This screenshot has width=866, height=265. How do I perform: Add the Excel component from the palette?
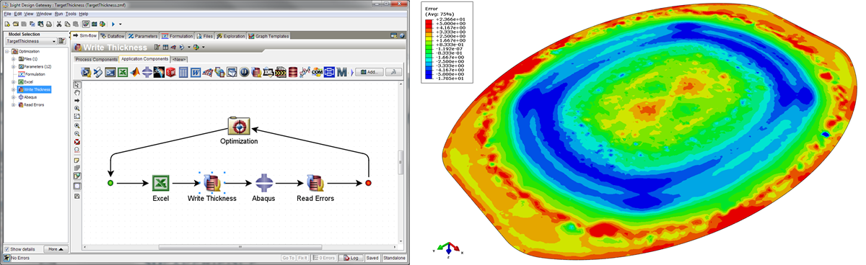pyautogui.click(x=122, y=72)
